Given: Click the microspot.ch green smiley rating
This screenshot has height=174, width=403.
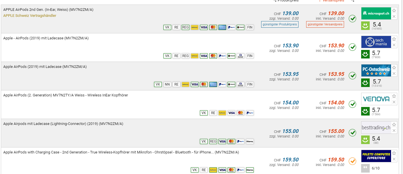Looking at the screenshot, I should click(365, 26).
